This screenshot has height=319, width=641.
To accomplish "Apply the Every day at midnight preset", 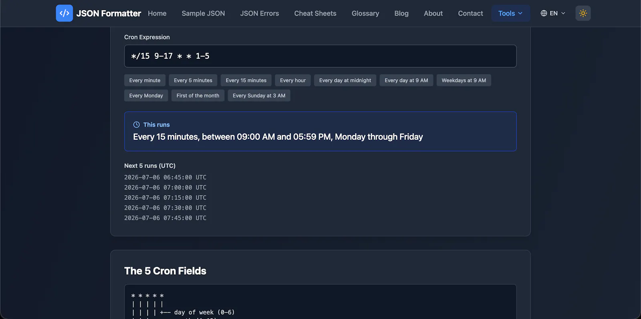I will pyautogui.click(x=345, y=80).
